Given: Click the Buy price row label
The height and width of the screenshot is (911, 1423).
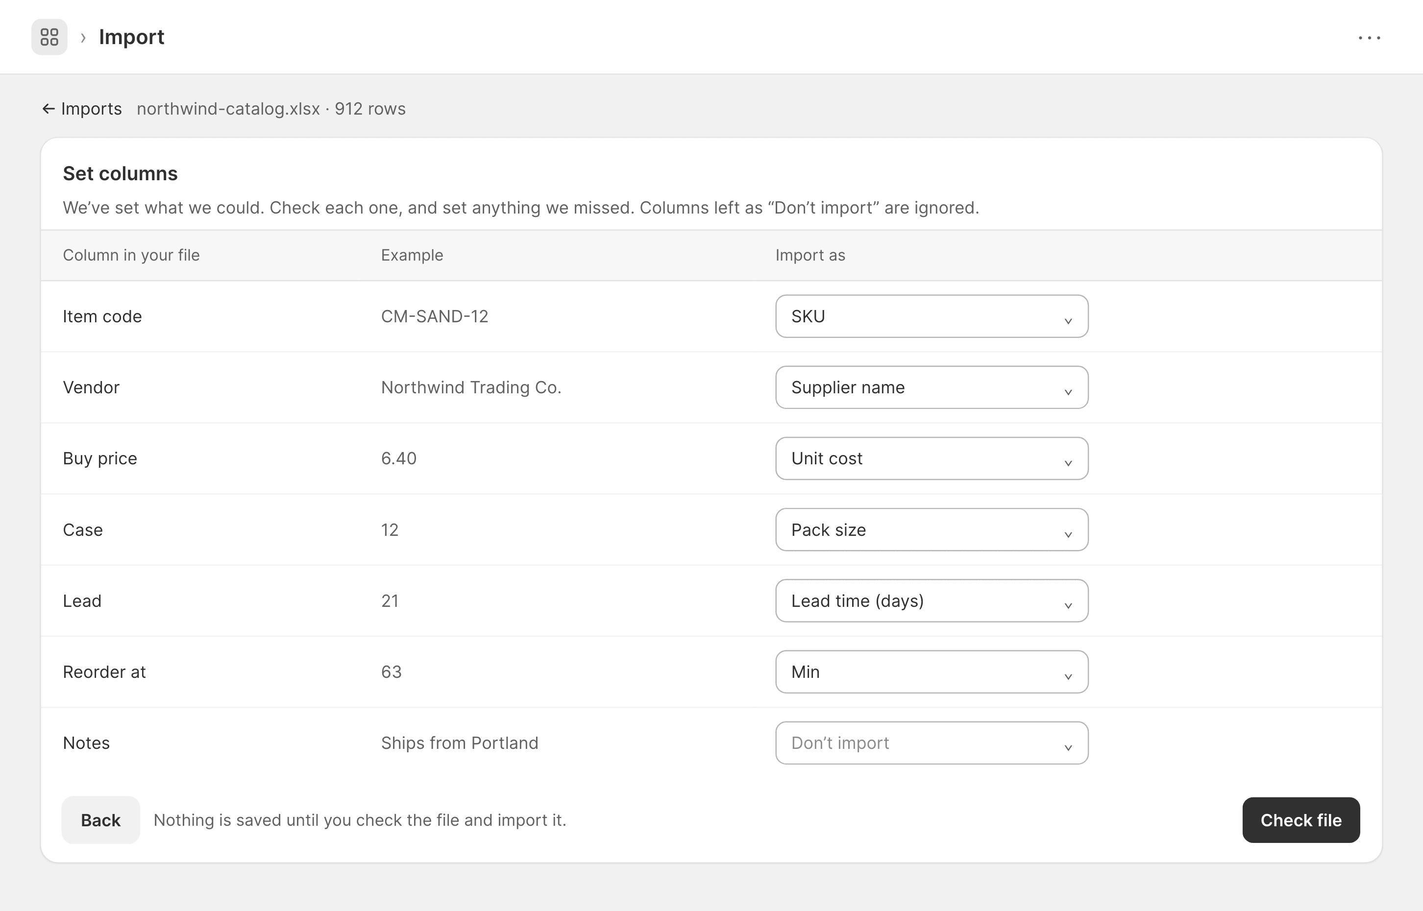Looking at the screenshot, I should click(100, 458).
